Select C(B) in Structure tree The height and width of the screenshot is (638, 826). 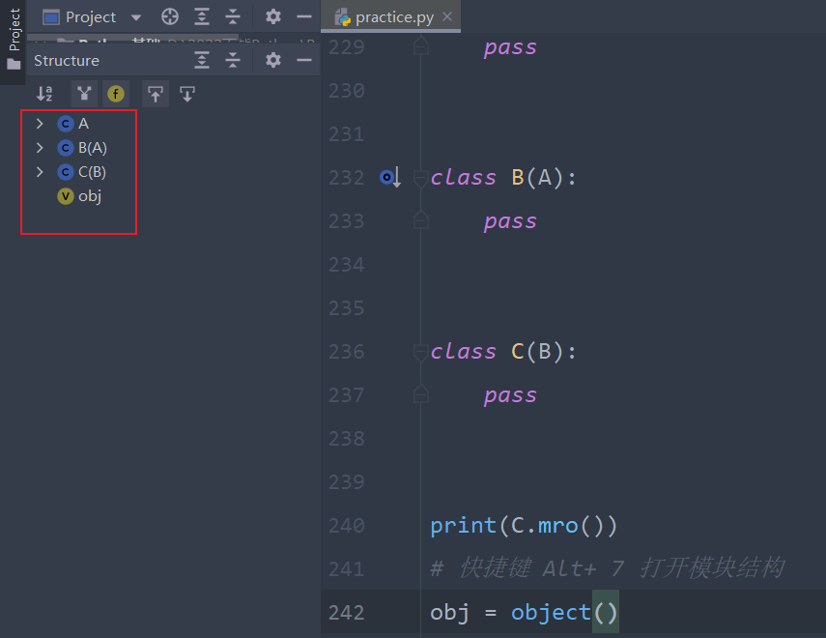(x=92, y=172)
